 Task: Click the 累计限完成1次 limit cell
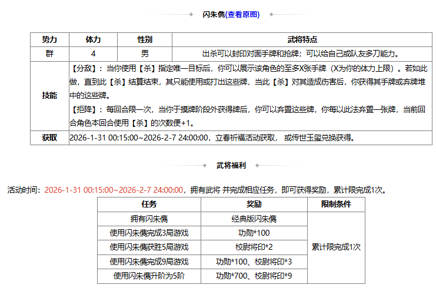pyautogui.click(x=336, y=247)
